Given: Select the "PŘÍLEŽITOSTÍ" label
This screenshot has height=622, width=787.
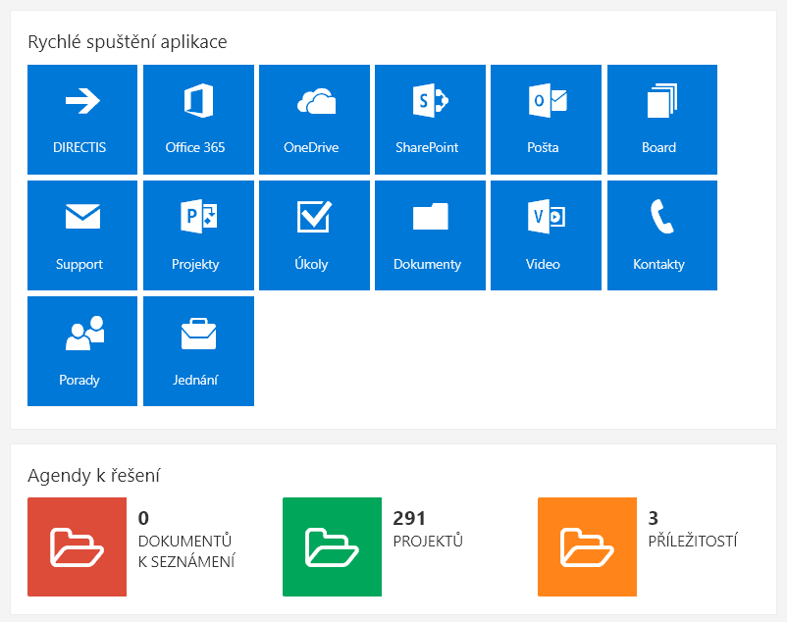Looking at the screenshot, I should [x=693, y=541].
